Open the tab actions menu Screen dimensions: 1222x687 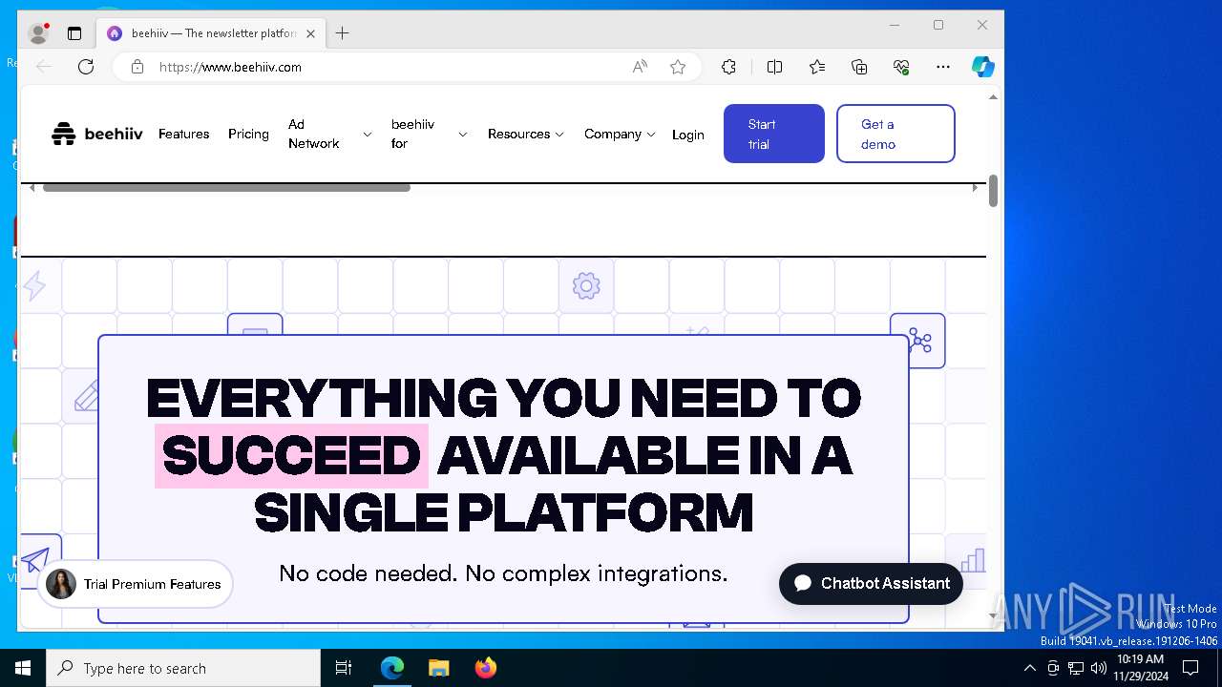pyautogui.click(x=74, y=33)
